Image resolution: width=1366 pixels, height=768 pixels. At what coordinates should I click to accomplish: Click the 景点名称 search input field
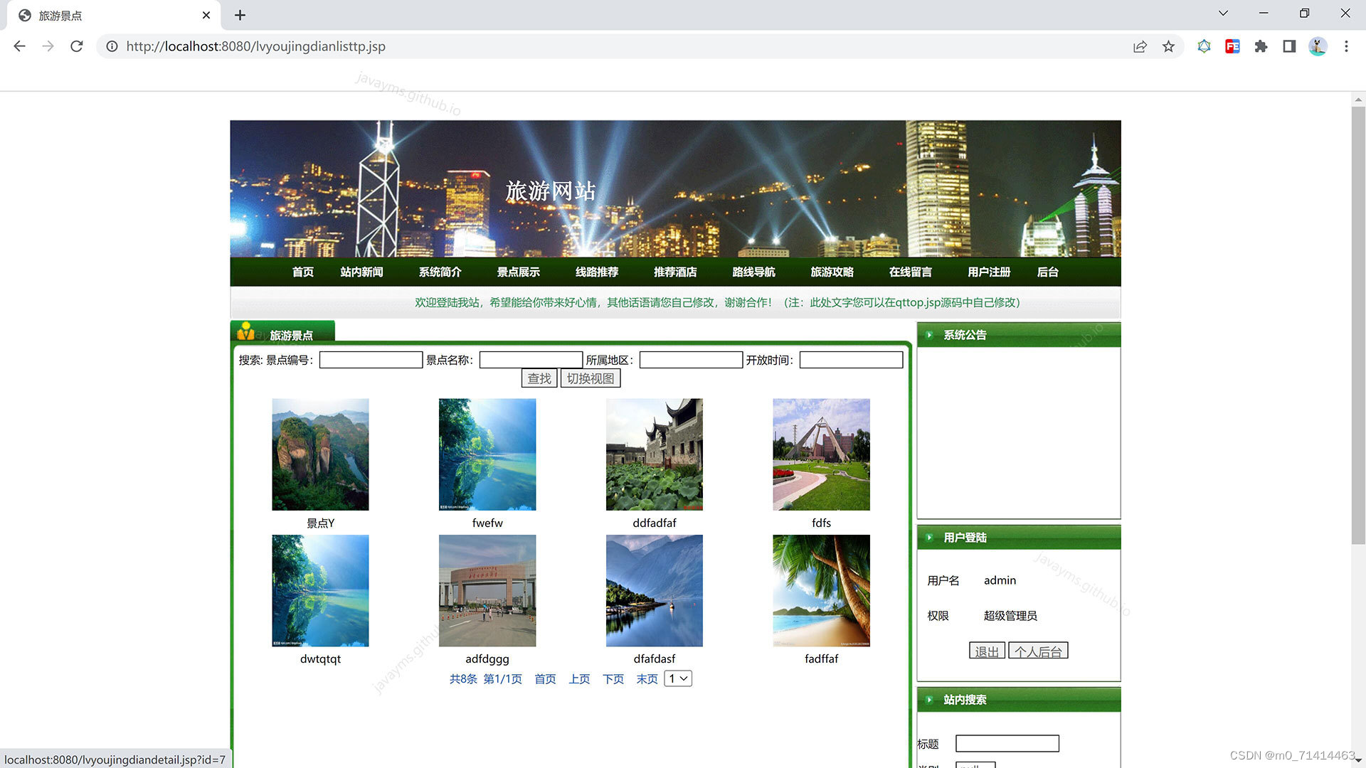click(x=530, y=360)
